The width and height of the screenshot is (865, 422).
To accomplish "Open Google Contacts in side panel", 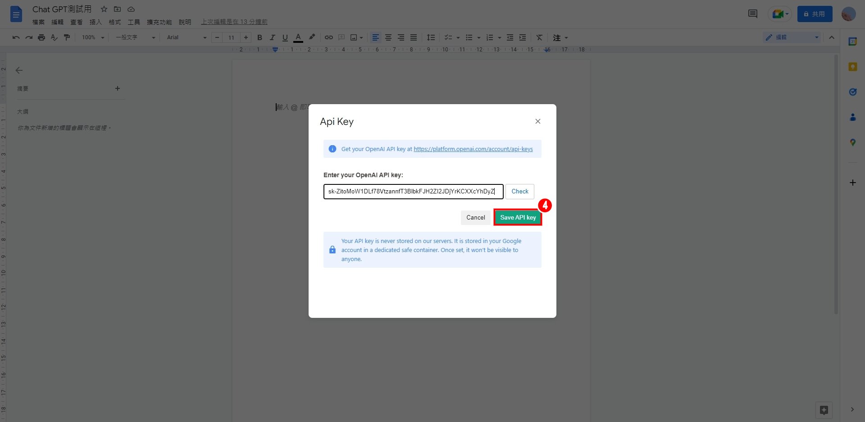I will (852, 117).
